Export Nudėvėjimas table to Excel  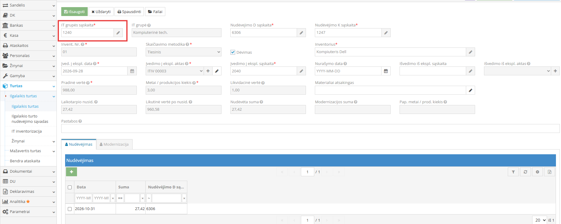[549, 172]
